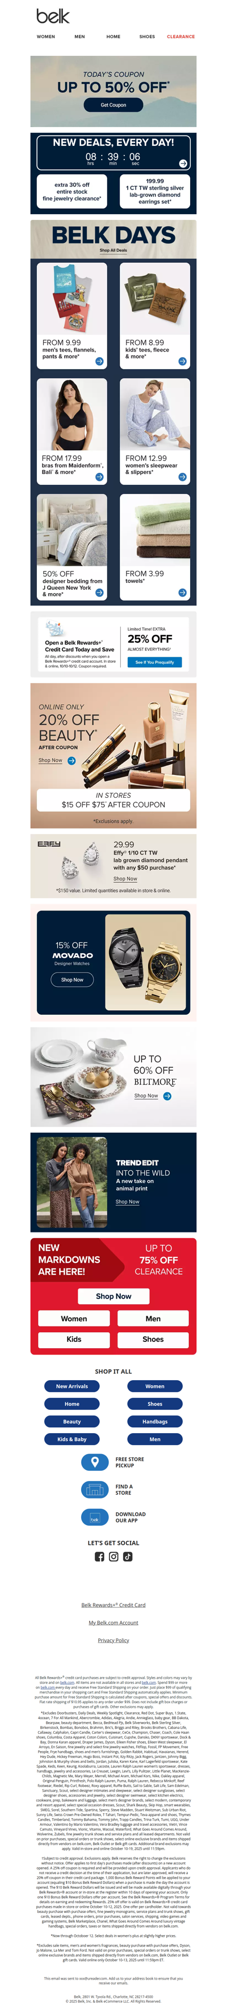Open the CLEARANCE menu item

pos(181,37)
